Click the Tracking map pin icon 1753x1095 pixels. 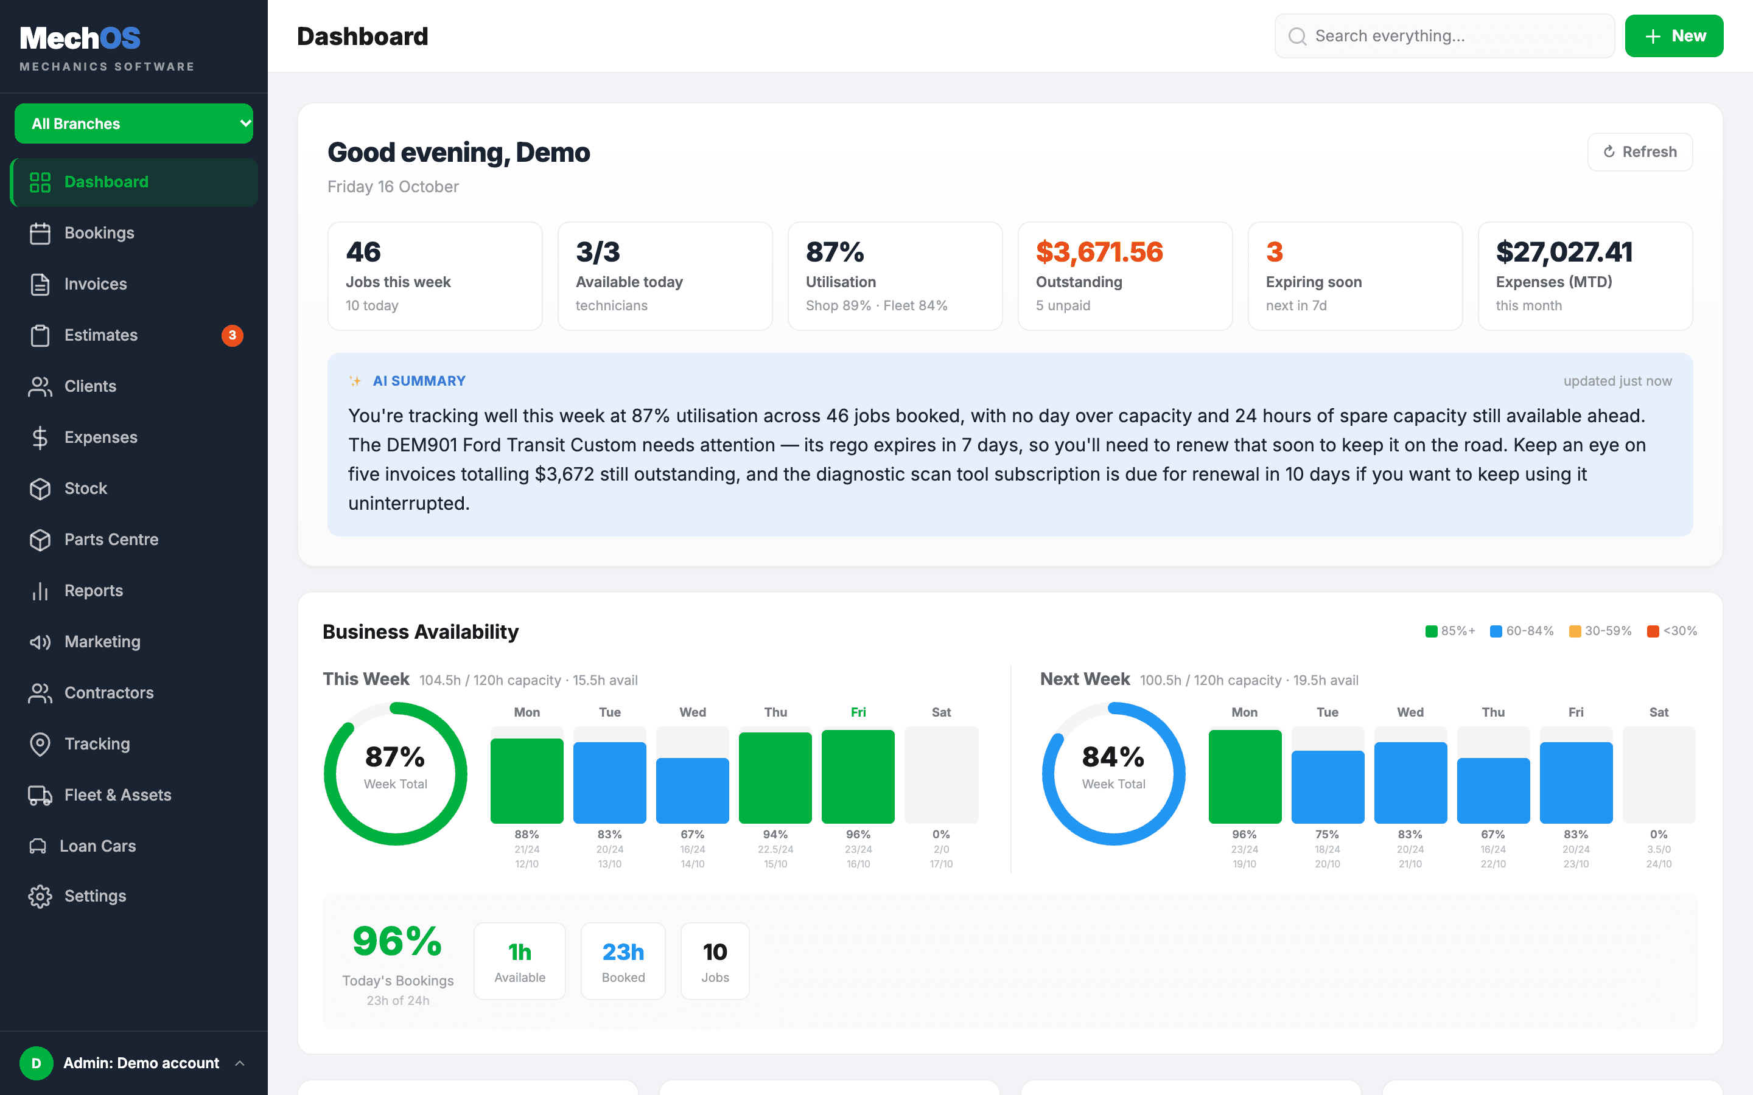[40, 744]
